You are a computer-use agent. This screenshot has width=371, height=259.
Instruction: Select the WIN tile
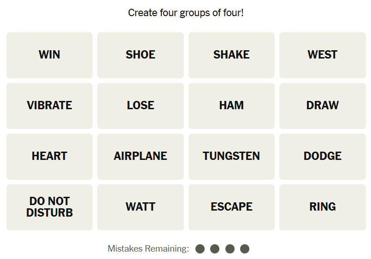pos(49,55)
